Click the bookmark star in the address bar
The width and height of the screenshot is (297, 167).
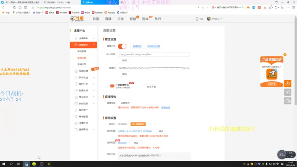[x=33, y=7]
